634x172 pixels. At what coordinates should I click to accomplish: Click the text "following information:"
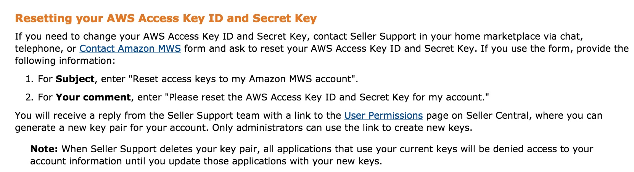(x=65, y=61)
